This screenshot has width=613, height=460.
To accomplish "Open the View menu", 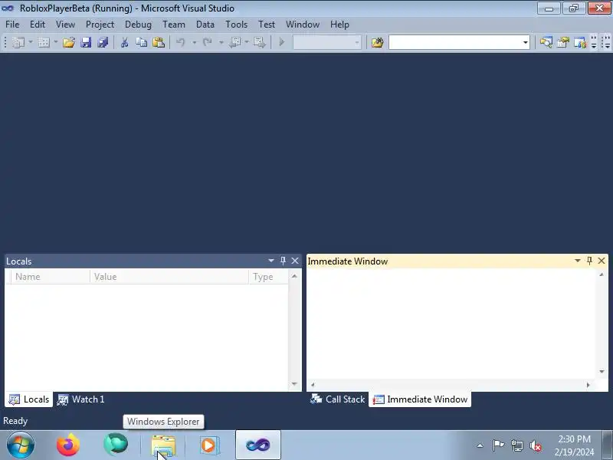I will (65, 25).
